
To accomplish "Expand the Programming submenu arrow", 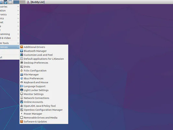I will pyautogui.click(x=18, y=34).
